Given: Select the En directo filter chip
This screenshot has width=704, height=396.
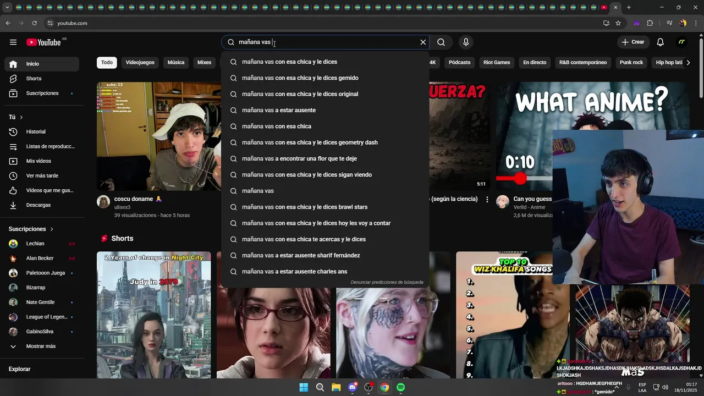Looking at the screenshot, I should point(535,62).
